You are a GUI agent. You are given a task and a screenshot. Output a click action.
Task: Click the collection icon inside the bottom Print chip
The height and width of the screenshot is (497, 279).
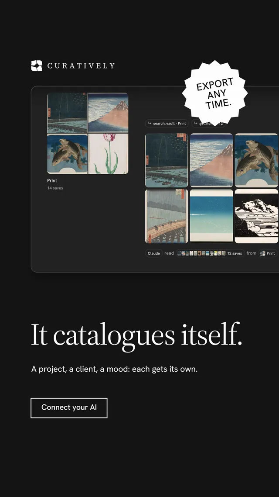click(x=262, y=253)
